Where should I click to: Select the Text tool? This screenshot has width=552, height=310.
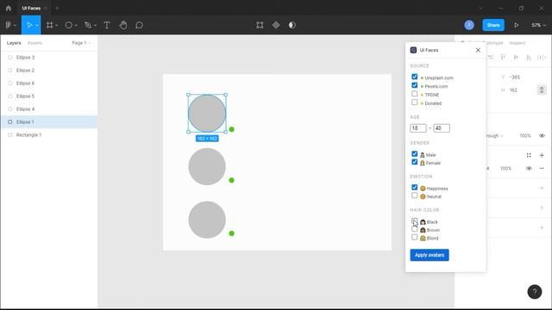point(107,25)
